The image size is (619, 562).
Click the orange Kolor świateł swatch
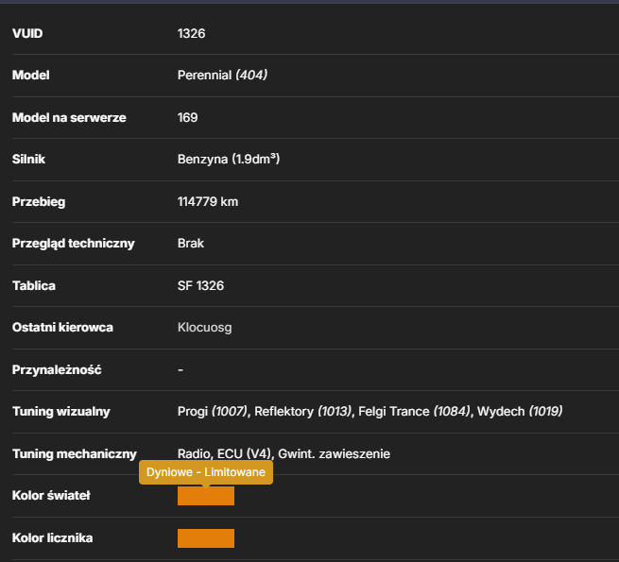[x=206, y=496]
